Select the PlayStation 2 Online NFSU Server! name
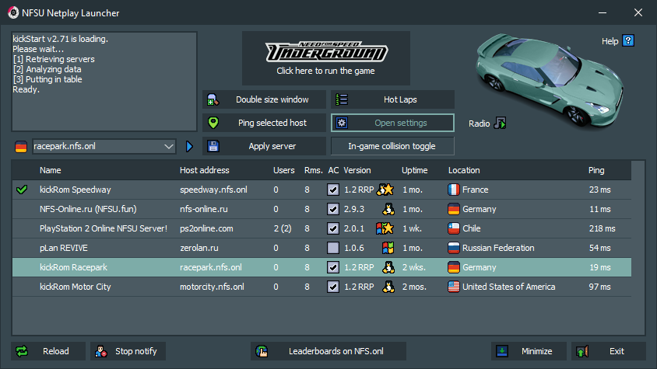Screen dimensions: 657x369 [x=104, y=228]
